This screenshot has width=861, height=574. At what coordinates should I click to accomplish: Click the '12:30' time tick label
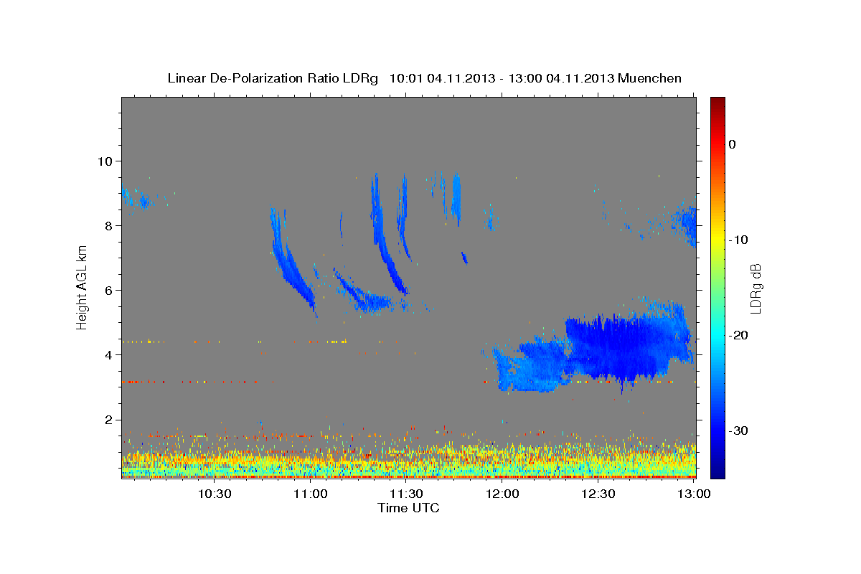[x=598, y=494]
